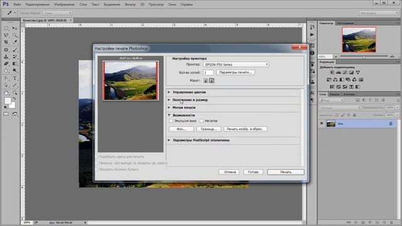402x226 pixels.
Task: Switch to the Каналы tab
Action: pyautogui.click(x=335, y=94)
